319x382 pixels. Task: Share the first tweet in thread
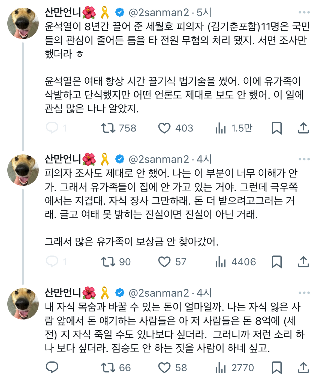(303, 128)
